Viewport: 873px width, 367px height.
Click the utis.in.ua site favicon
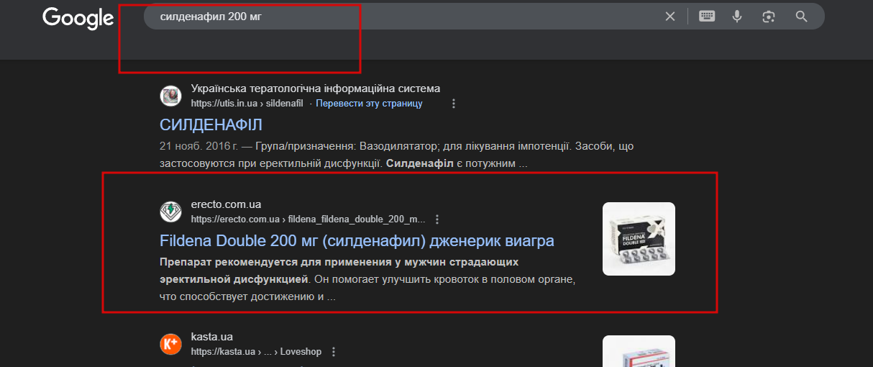coord(170,96)
